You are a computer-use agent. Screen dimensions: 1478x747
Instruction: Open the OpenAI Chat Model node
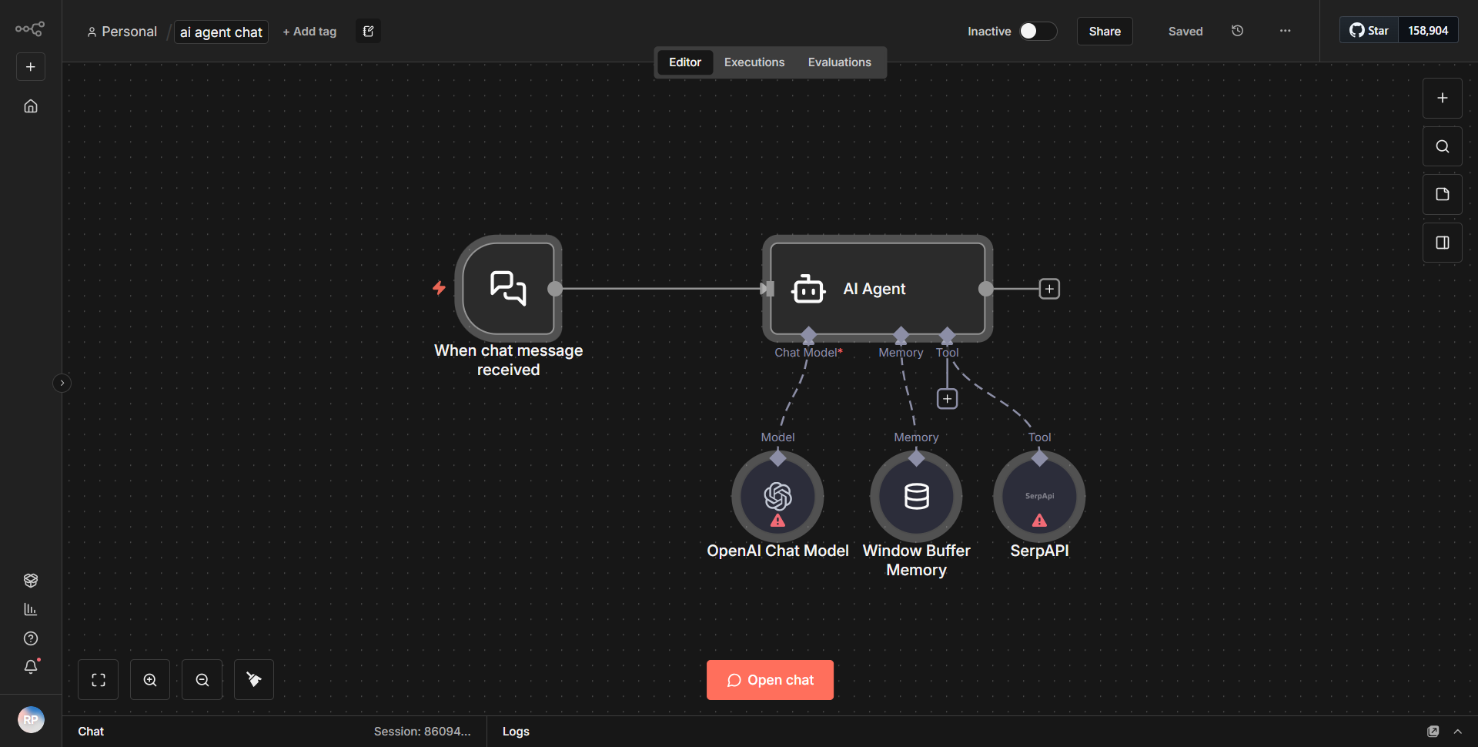pyautogui.click(x=777, y=497)
